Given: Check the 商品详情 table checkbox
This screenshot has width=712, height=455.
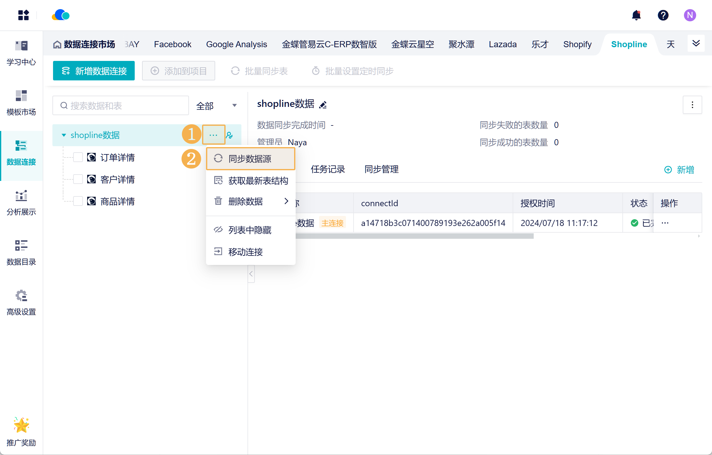Looking at the screenshot, I should click(78, 201).
